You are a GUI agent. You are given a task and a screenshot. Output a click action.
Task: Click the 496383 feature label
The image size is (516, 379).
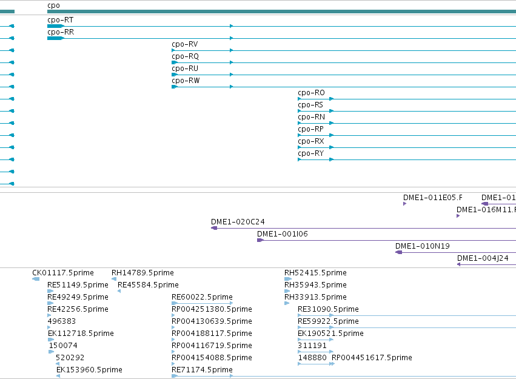pos(61,321)
